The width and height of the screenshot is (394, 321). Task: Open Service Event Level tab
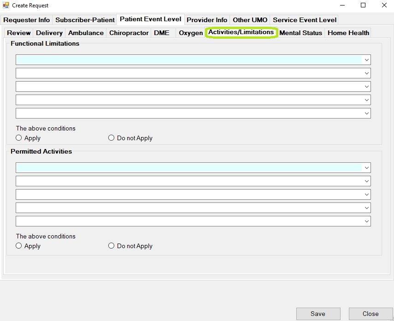click(x=305, y=20)
